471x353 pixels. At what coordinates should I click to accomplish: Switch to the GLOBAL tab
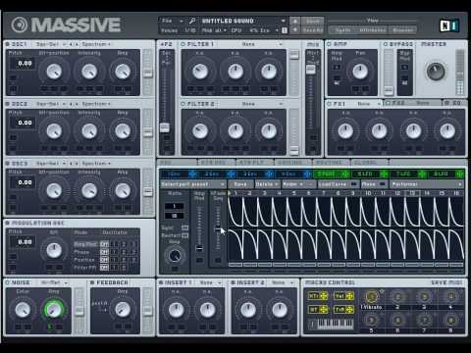pos(369,163)
